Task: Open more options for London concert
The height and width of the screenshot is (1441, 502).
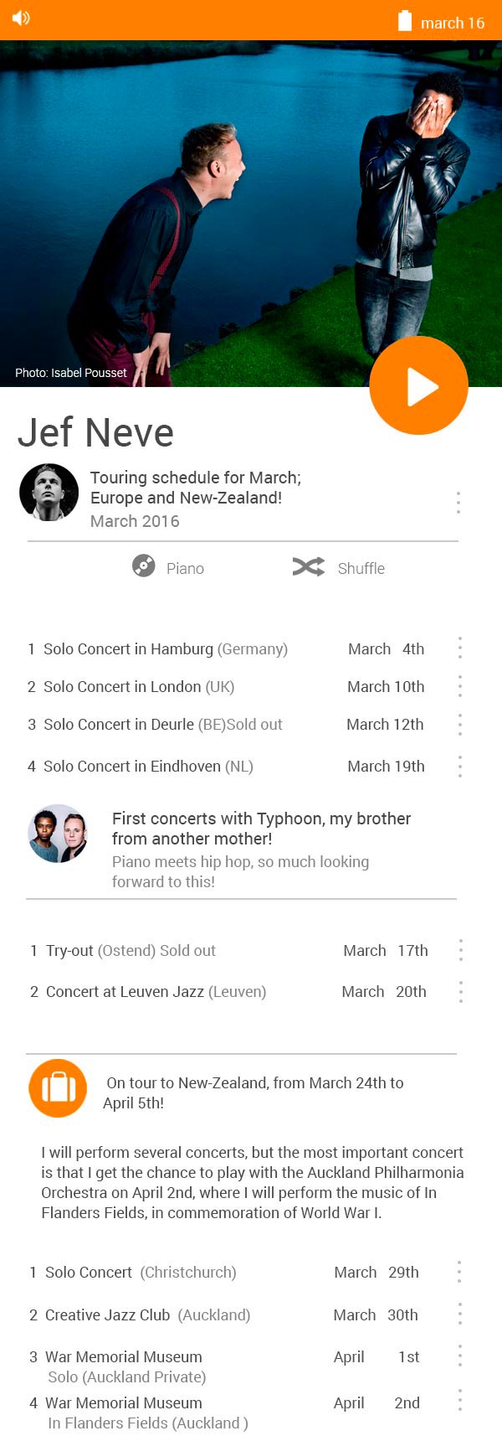Action: point(459,686)
